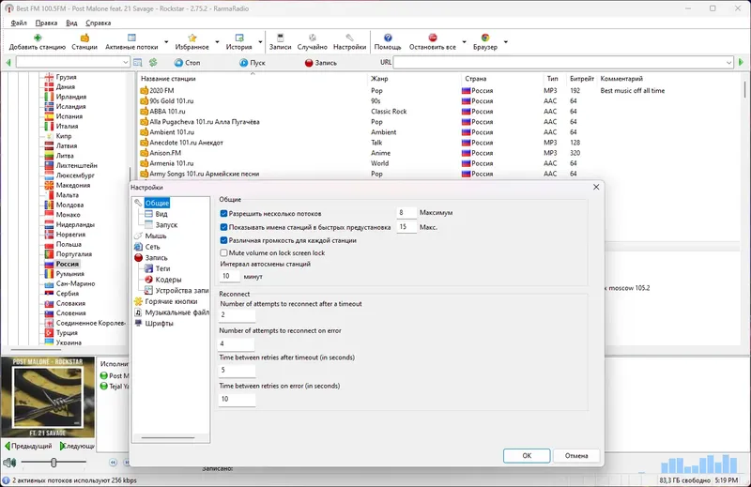Open the Справка menu
The height and width of the screenshot is (487, 751).
coord(99,23)
